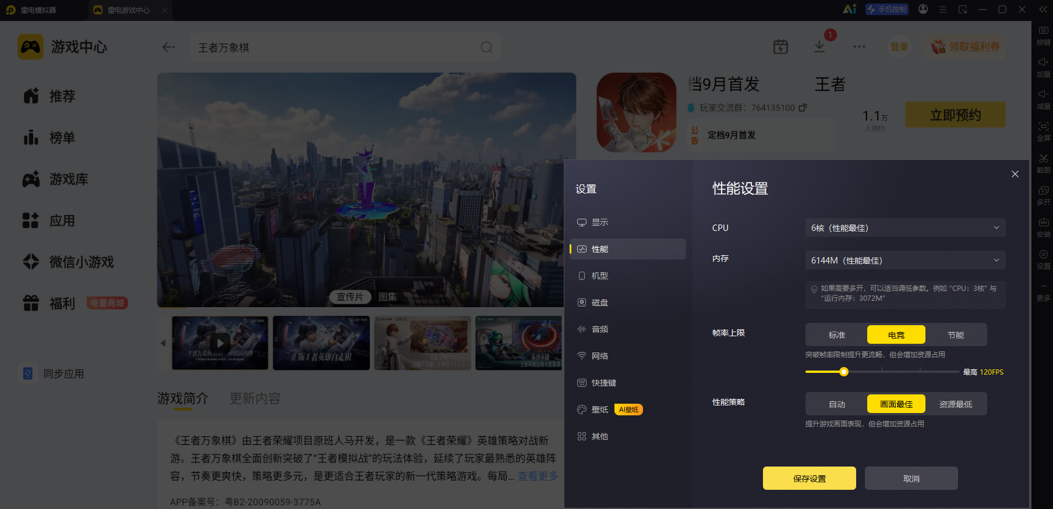Select the 节能 frame rate option
The image size is (1053, 509).
click(956, 335)
